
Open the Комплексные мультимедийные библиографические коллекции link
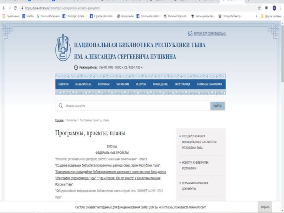pyautogui.click(x=110, y=172)
